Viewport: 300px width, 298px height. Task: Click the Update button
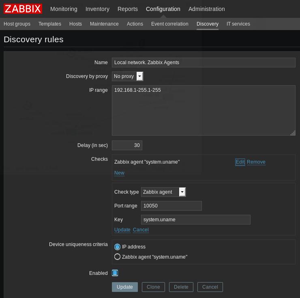pyautogui.click(x=125, y=287)
